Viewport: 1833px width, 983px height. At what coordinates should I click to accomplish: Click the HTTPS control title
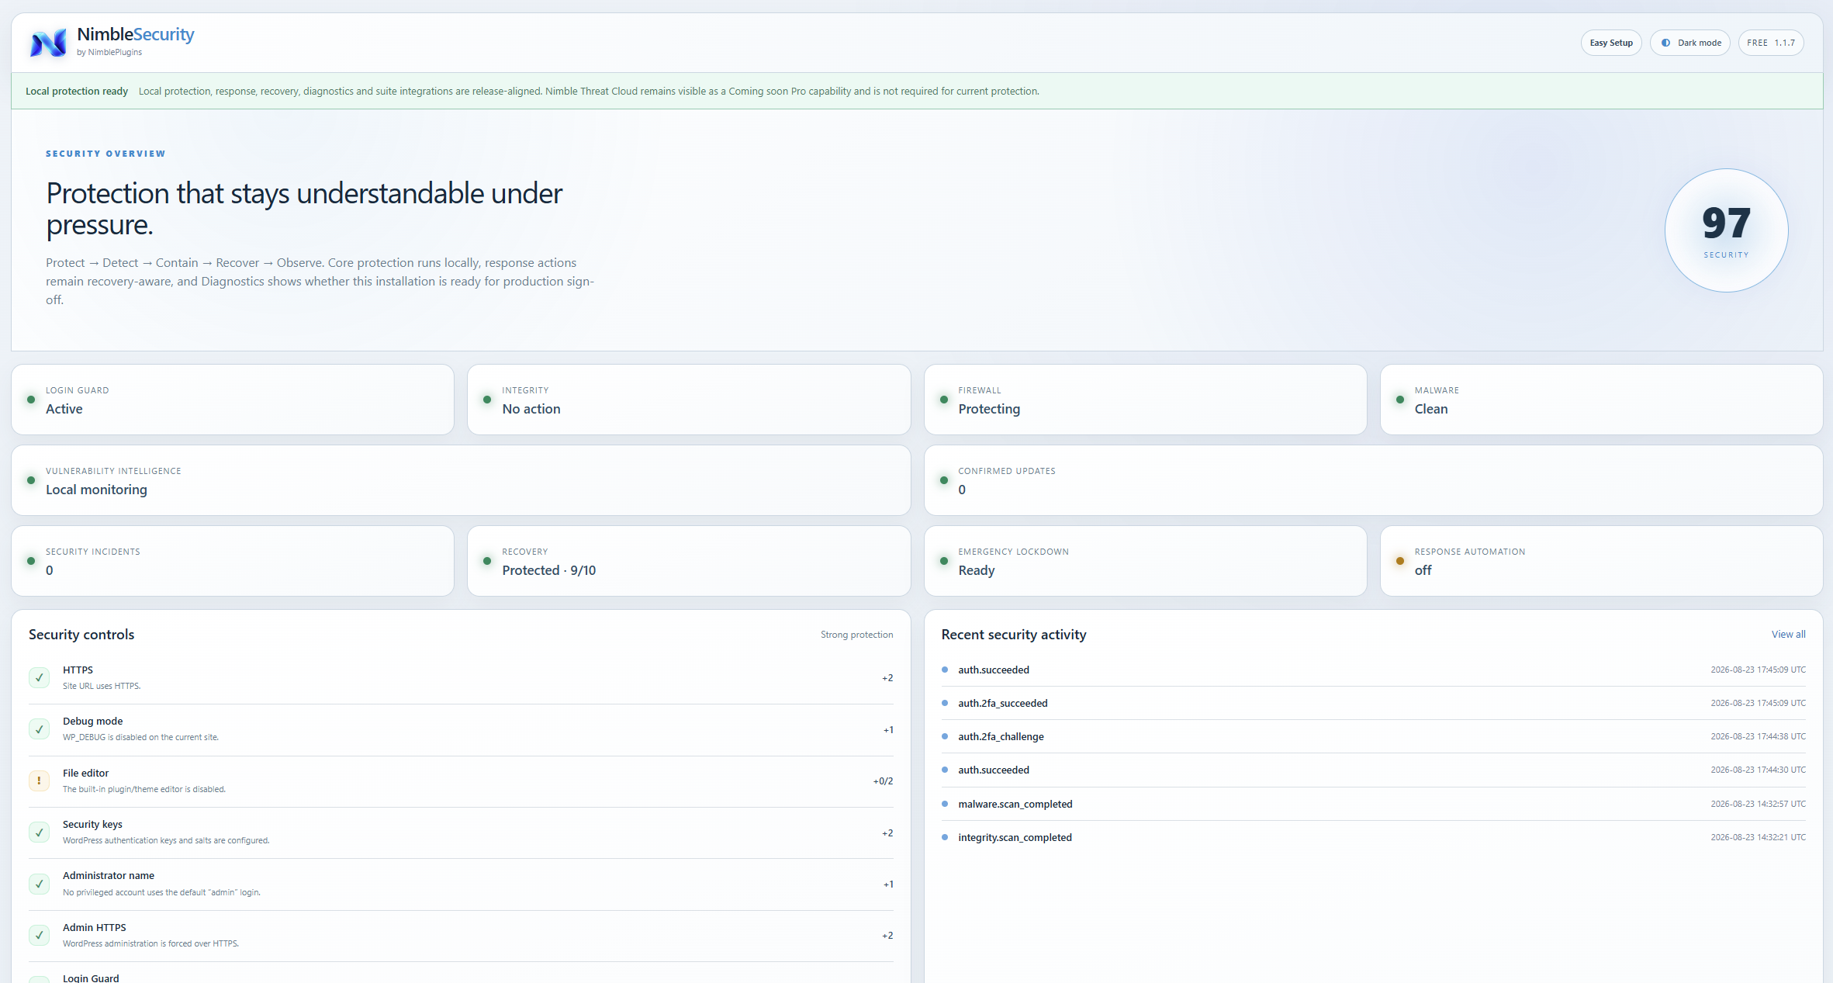click(78, 670)
